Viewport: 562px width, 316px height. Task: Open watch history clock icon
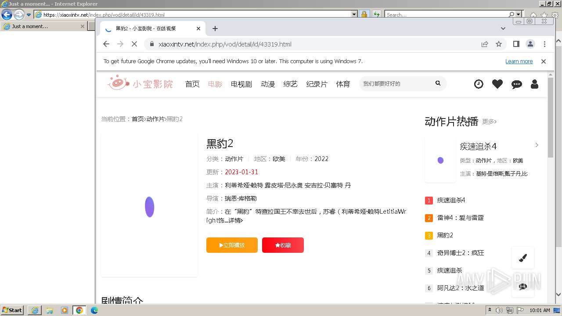tap(479, 84)
